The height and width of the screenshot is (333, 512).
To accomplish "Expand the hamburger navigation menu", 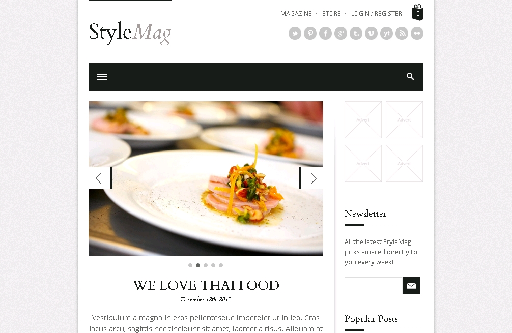I will pos(102,77).
